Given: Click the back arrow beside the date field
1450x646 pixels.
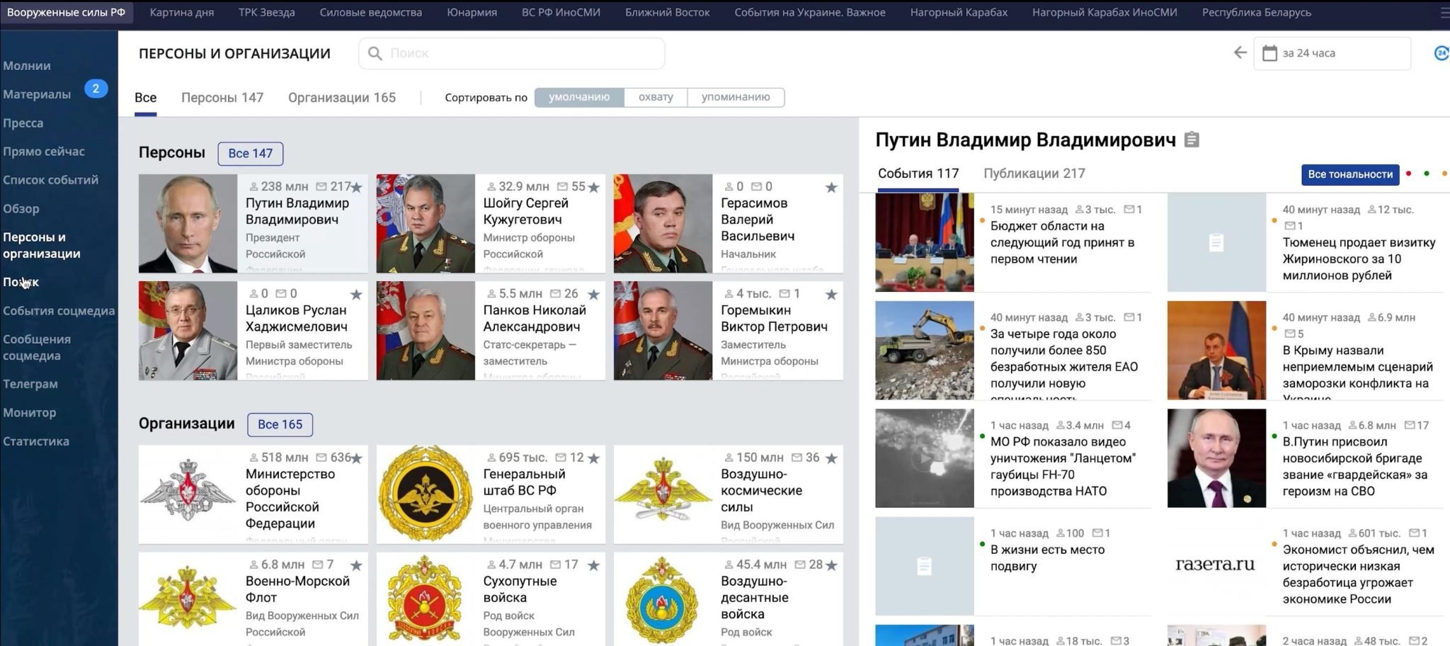Looking at the screenshot, I should coord(1240,53).
